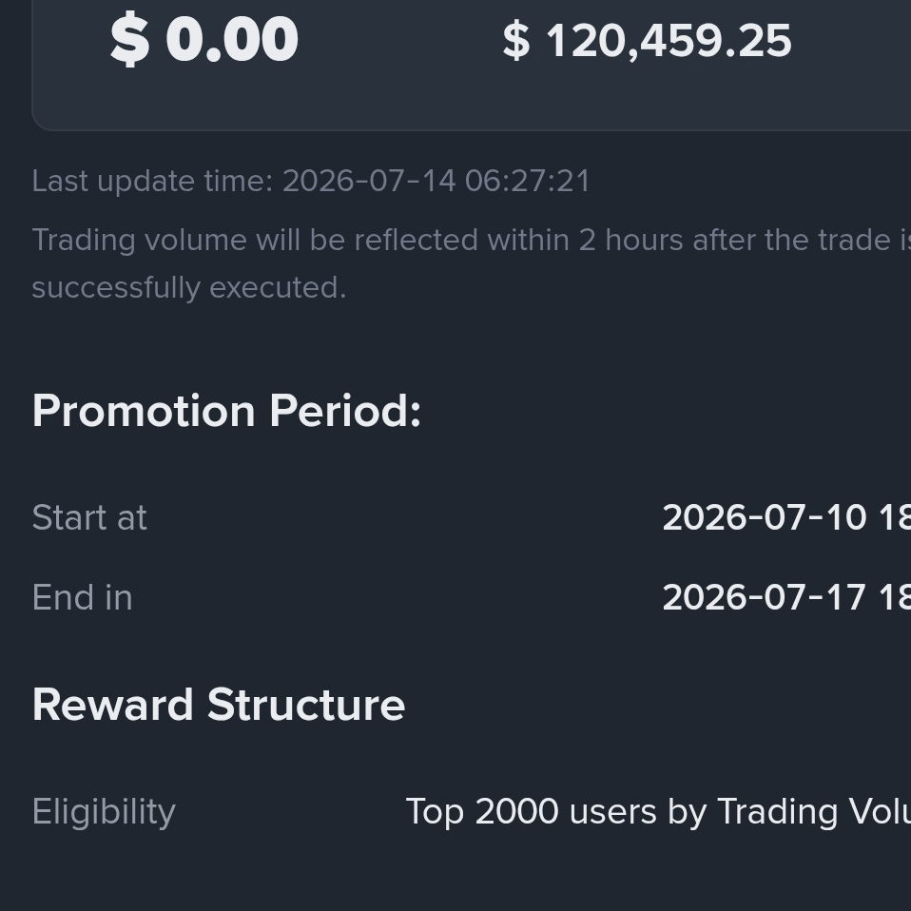
Task: Select the Reward Structure heading
Action: click(x=219, y=705)
